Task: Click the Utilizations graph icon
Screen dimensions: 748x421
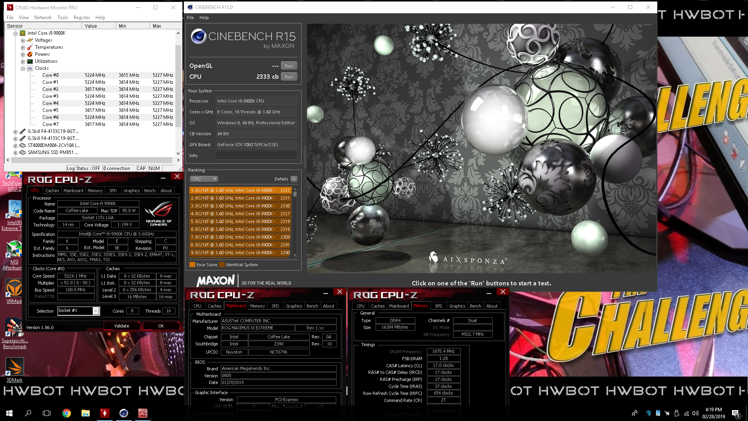Action: coord(30,61)
